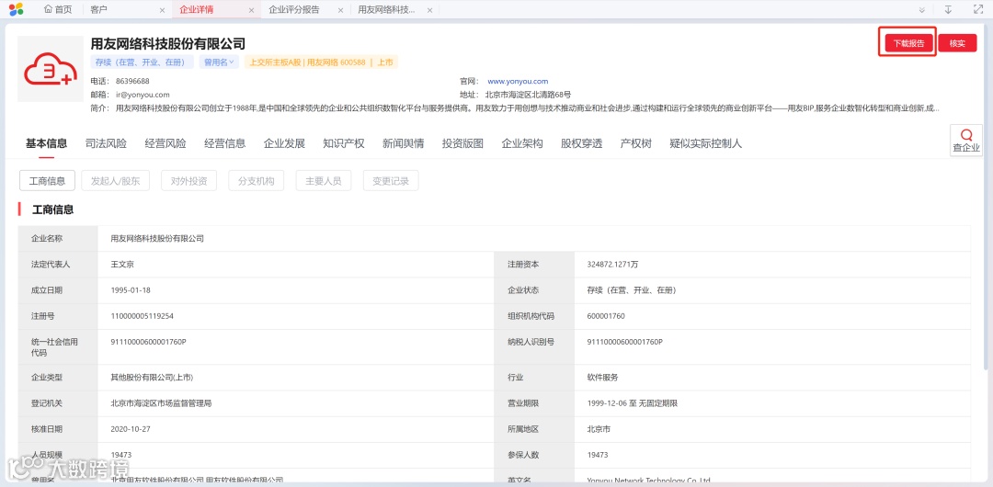Click the 对外投资 sub-tab button
Image resolution: width=993 pixels, height=487 pixels.
click(188, 181)
